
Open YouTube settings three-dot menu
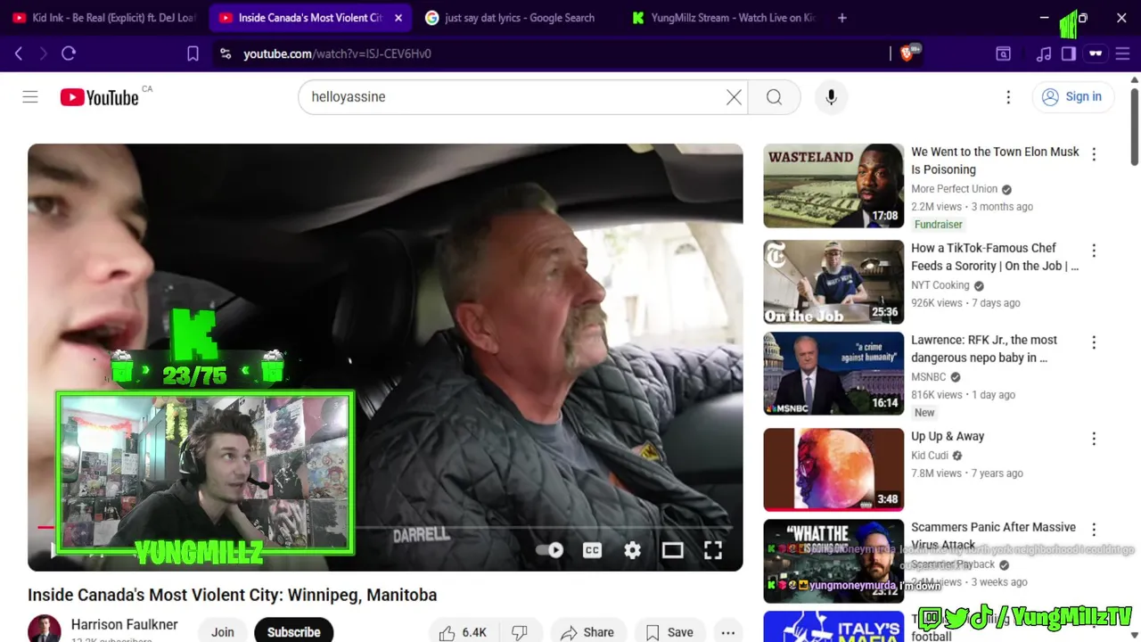1008,97
